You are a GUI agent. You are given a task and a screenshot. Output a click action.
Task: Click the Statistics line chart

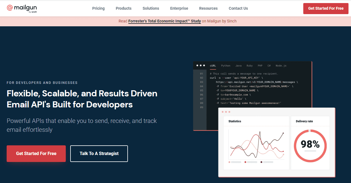pyautogui.click(x=256, y=144)
